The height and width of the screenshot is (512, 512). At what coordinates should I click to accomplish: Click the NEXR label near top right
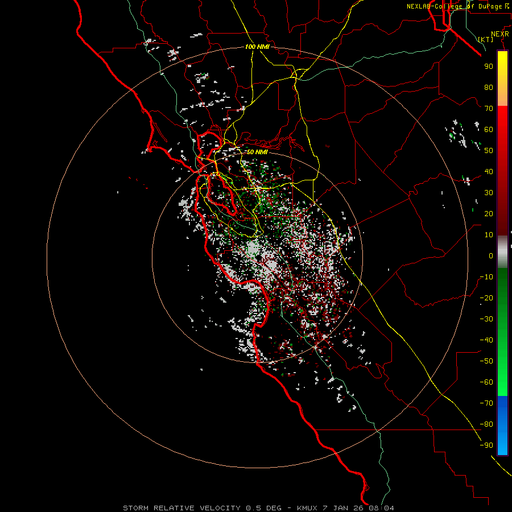tap(500, 34)
